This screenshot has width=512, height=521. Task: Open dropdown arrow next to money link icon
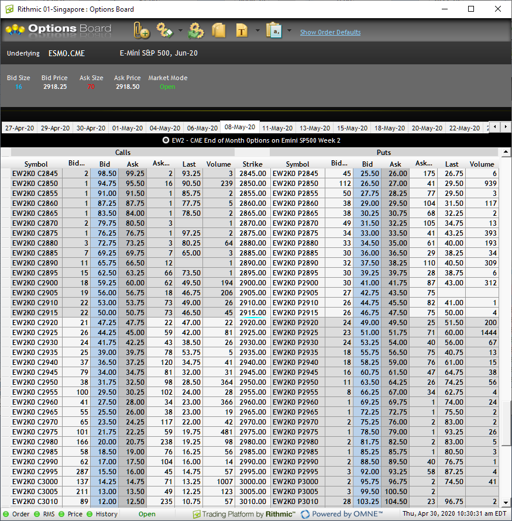180,30
